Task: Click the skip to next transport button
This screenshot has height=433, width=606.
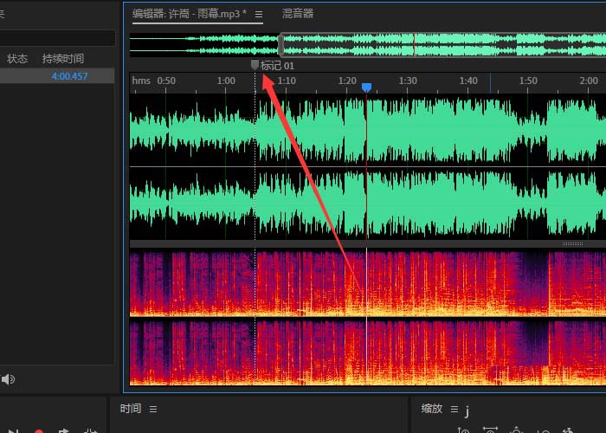Action: coord(12,430)
